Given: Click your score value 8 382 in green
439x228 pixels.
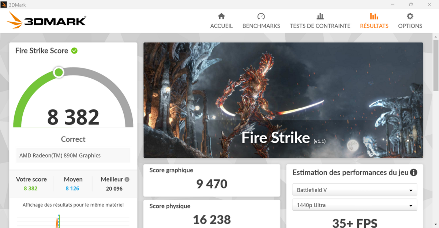Looking at the screenshot, I should tap(31, 188).
